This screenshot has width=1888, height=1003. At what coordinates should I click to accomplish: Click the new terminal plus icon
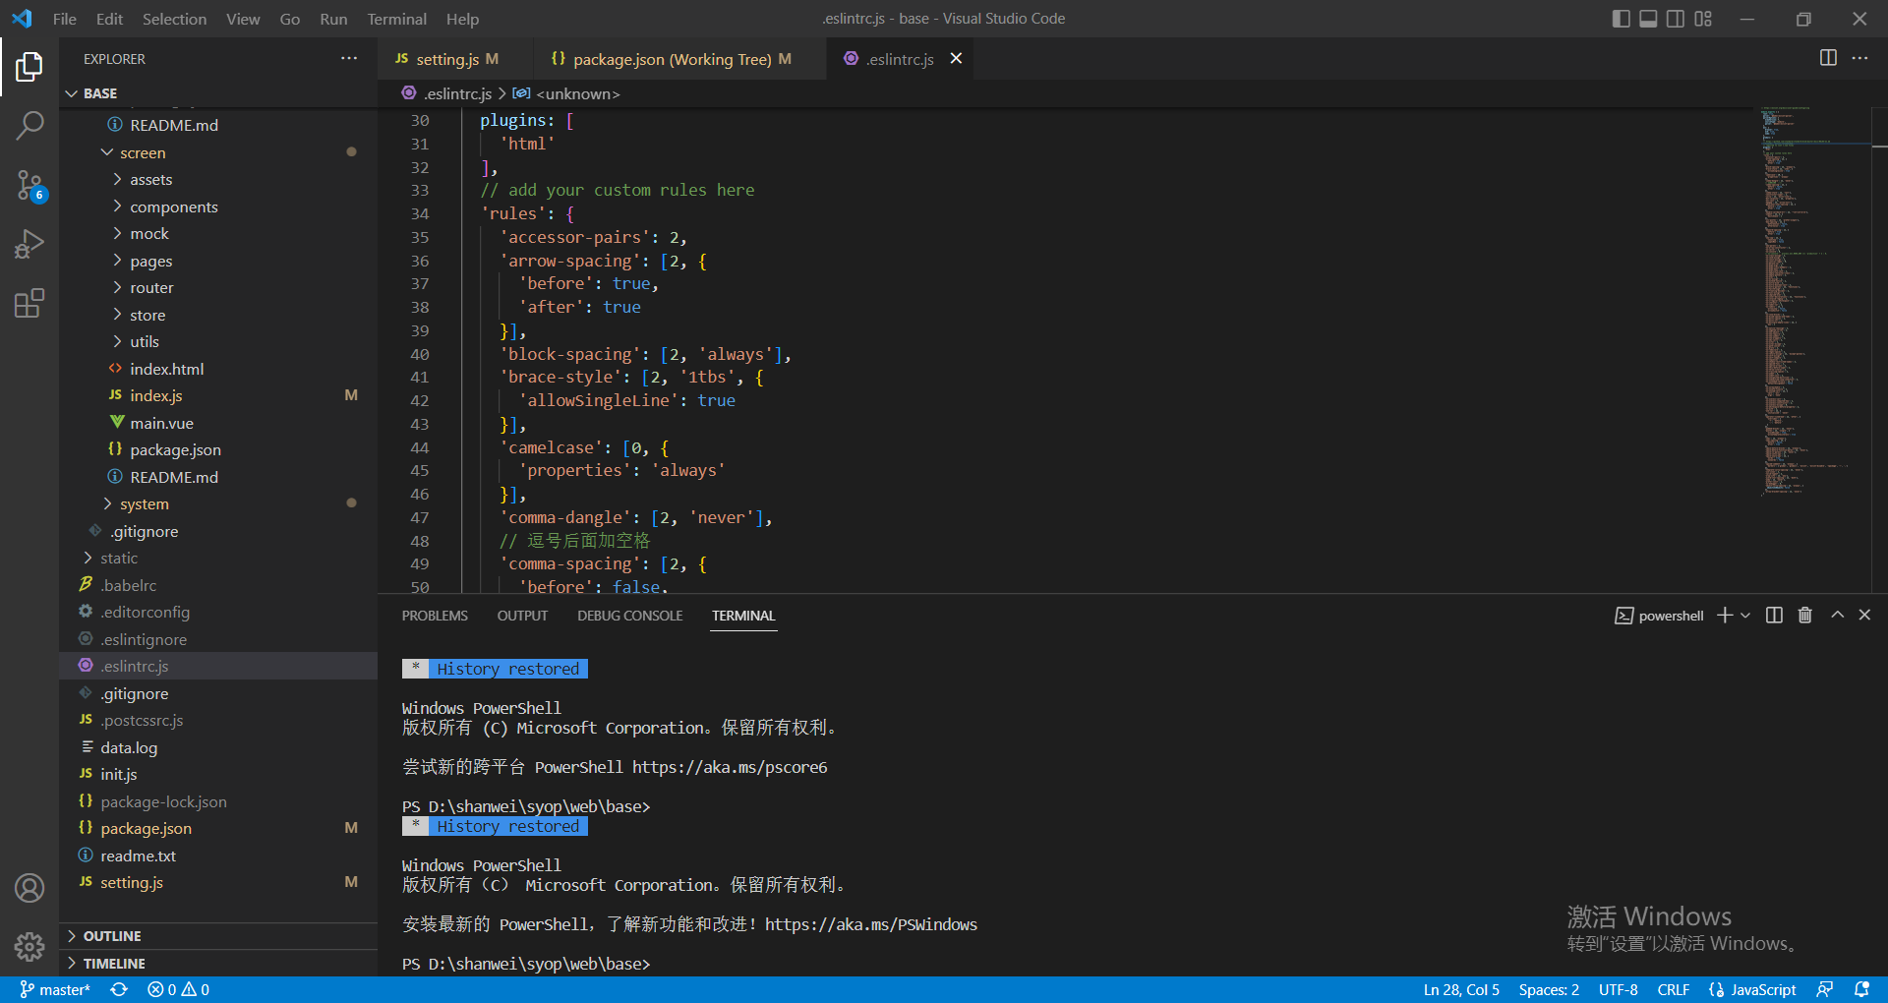(1725, 616)
